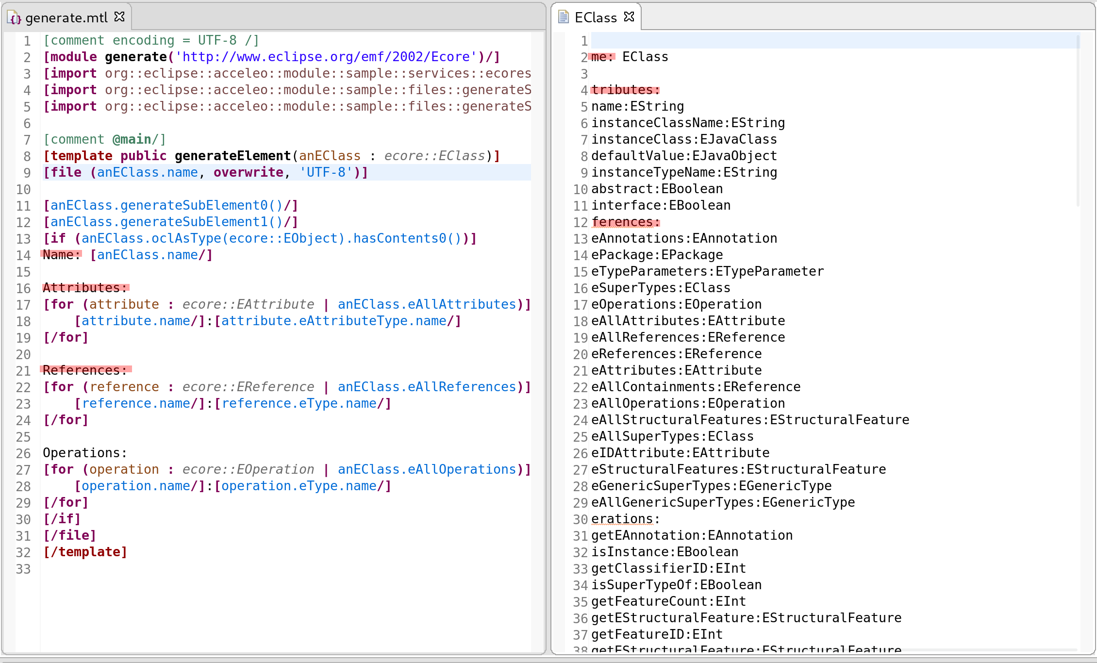Click the anEClass.eAllAttributes reference on line 17
Image resolution: width=1097 pixels, height=663 pixels.
[427, 304]
